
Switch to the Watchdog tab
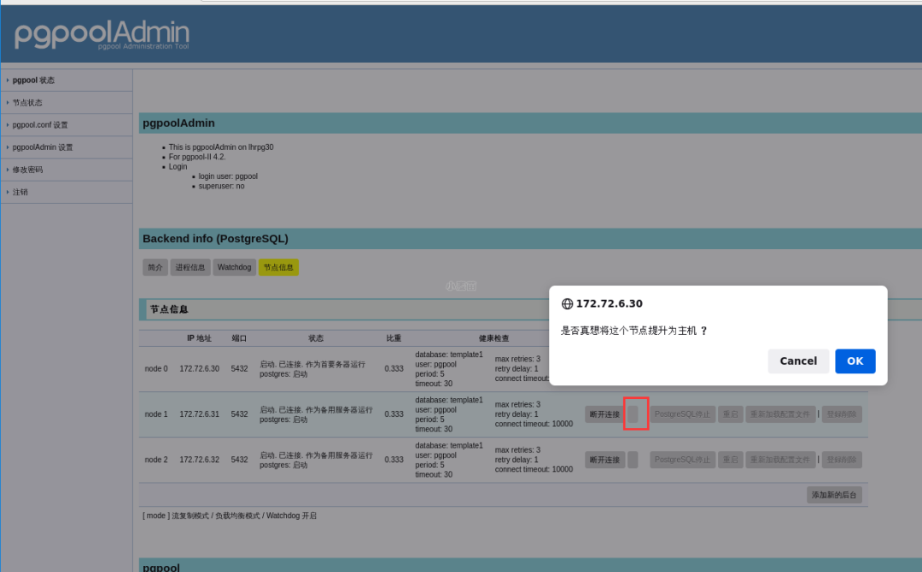click(234, 267)
